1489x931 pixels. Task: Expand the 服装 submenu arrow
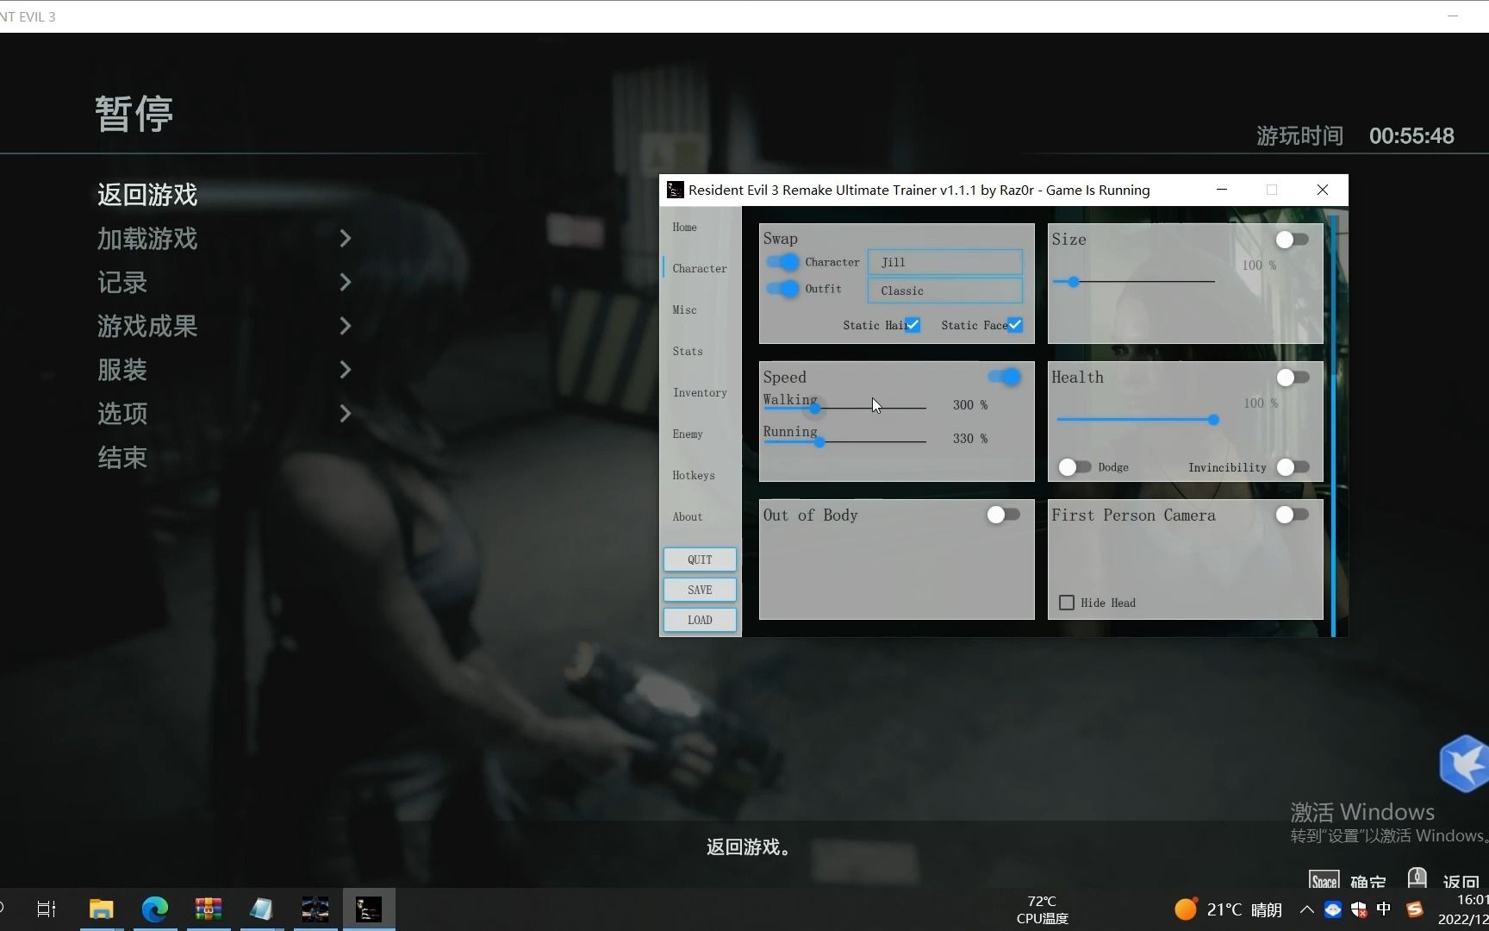pyautogui.click(x=346, y=370)
